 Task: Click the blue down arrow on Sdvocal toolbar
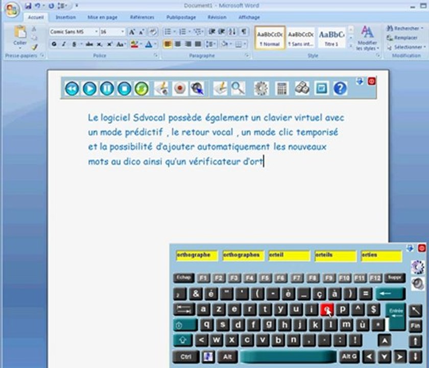pyautogui.click(x=360, y=81)
